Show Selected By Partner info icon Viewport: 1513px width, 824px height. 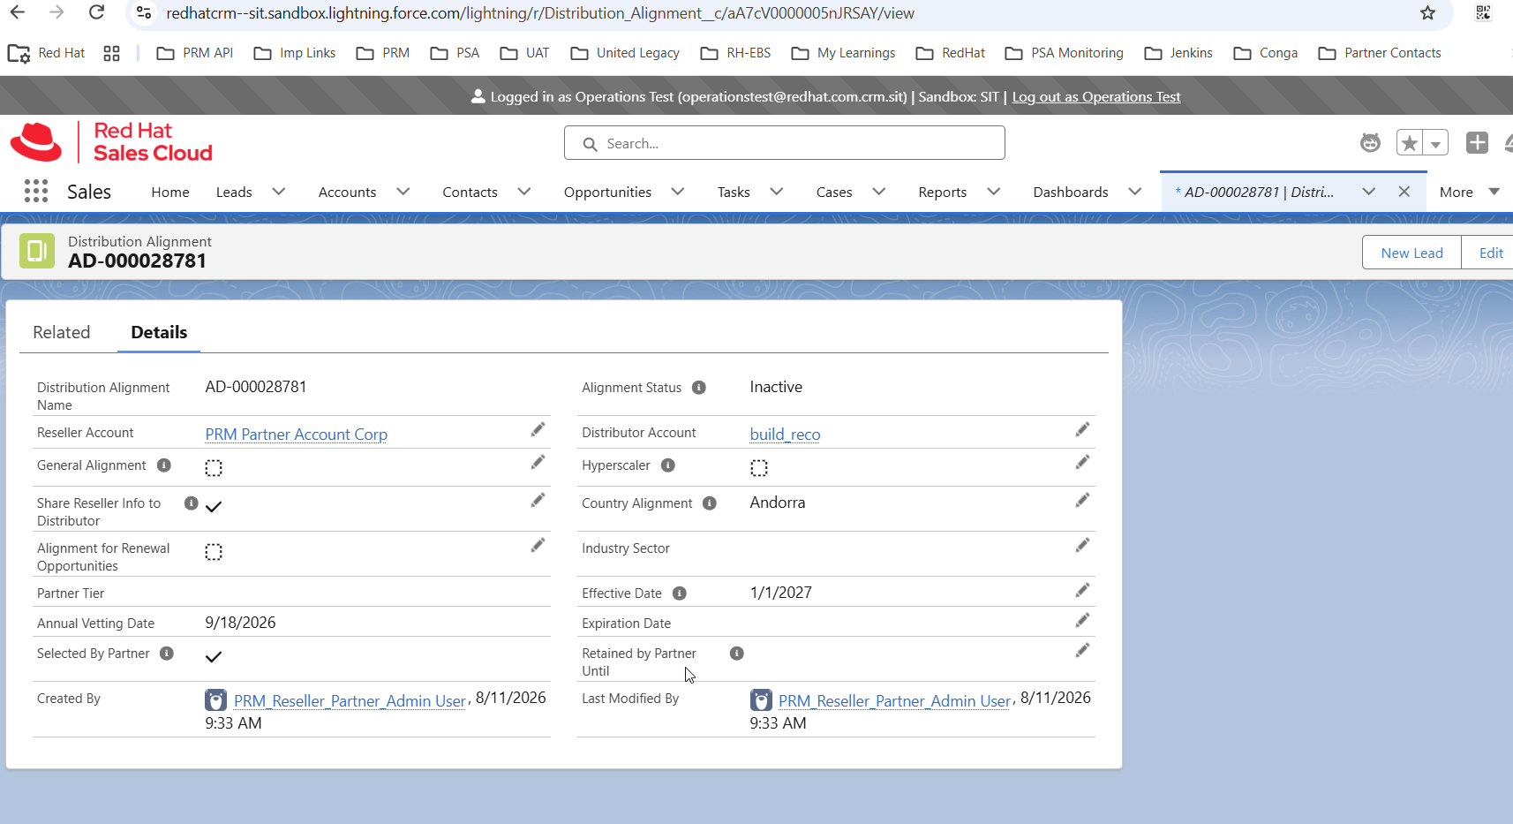(x=167, y=654)
